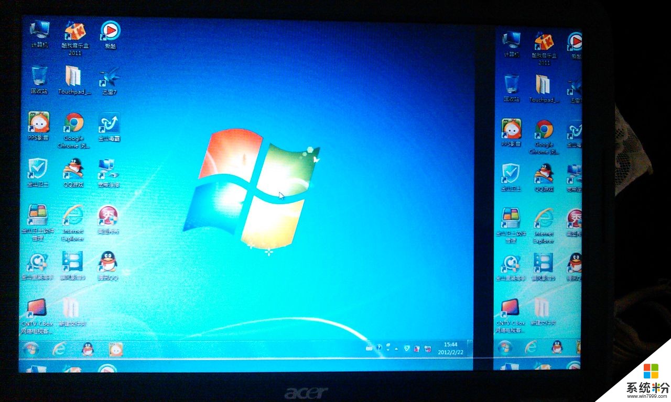Screen dimensions: 671x402
Task: Open 酷我音乐盒 2011 shortcut on main desktop
Action: click(x=75, y=38)
